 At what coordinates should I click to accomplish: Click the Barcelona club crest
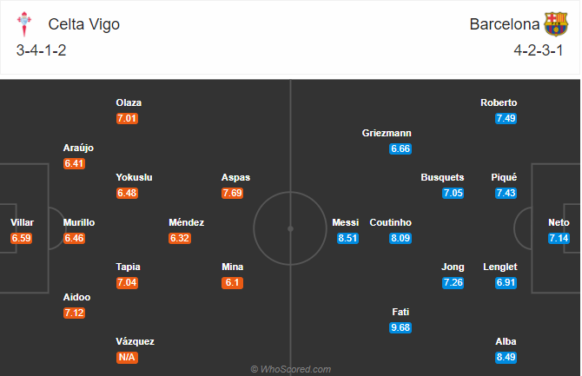pos(556,24)
